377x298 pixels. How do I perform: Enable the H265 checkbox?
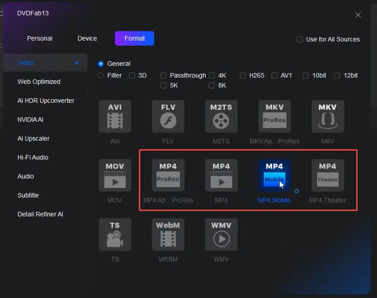tap(243, 76)
